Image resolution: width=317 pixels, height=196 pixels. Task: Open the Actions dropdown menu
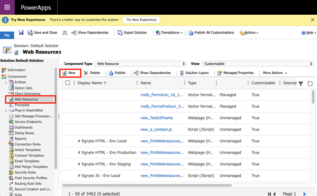pos(248,32)
